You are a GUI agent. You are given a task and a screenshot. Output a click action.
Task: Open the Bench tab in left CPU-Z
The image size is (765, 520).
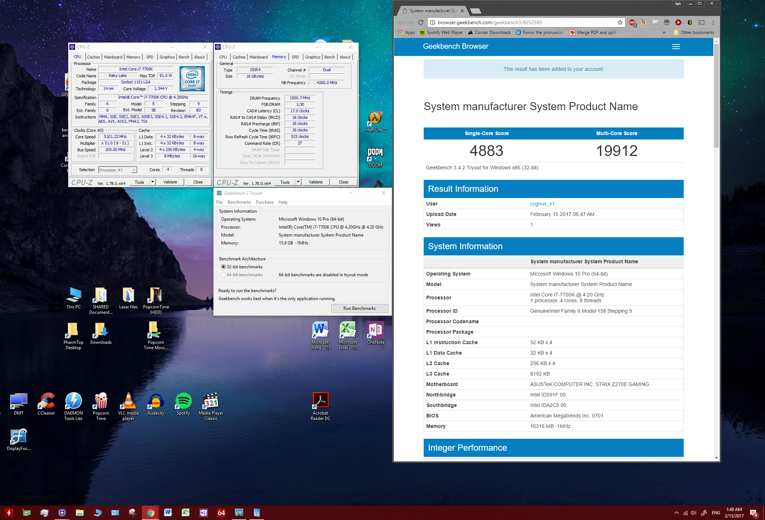(184, 57)
